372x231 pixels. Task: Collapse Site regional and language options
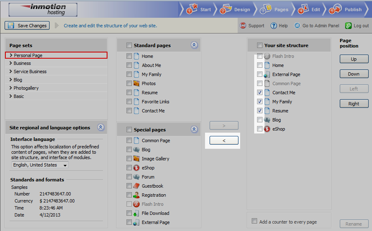coord(101,127)
